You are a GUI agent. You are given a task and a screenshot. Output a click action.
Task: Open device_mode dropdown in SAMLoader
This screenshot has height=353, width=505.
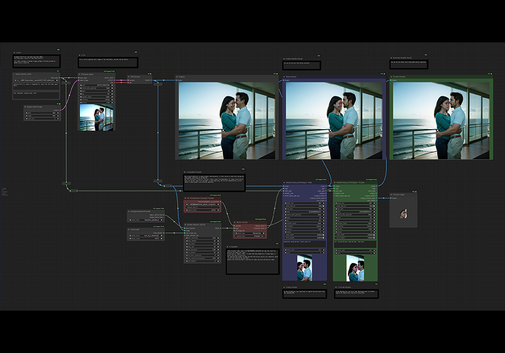pos(146,239)
